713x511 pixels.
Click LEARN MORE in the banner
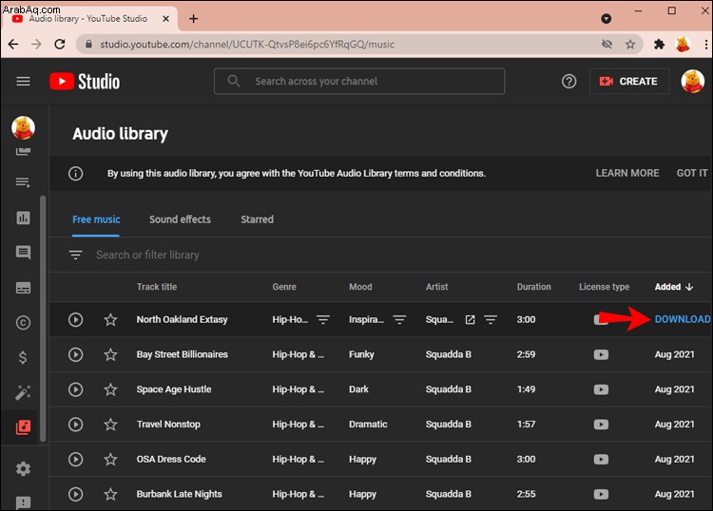click(627, 173)
